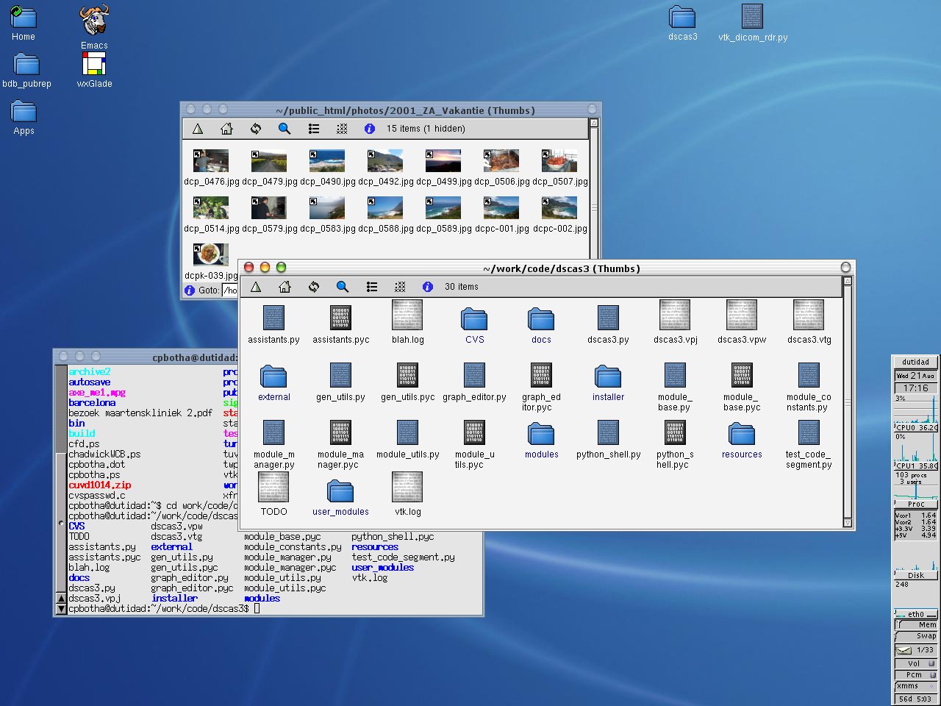Open the modules folder in dscas3 window
Viewport: 941px width, 706px height.
click(541, 433)
